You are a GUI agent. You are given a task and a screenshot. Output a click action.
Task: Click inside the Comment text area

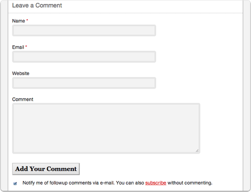[x=106, y=128]
